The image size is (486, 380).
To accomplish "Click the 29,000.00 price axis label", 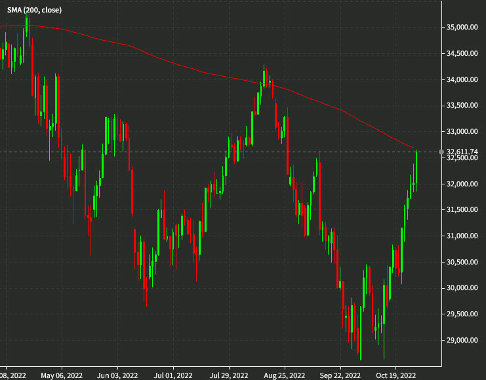I will pos(462,340).
